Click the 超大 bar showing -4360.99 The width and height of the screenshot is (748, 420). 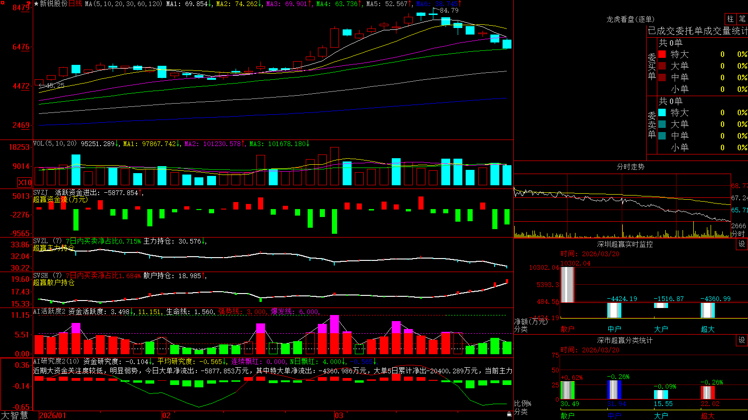pyautogui.click(x=708, y=310)
